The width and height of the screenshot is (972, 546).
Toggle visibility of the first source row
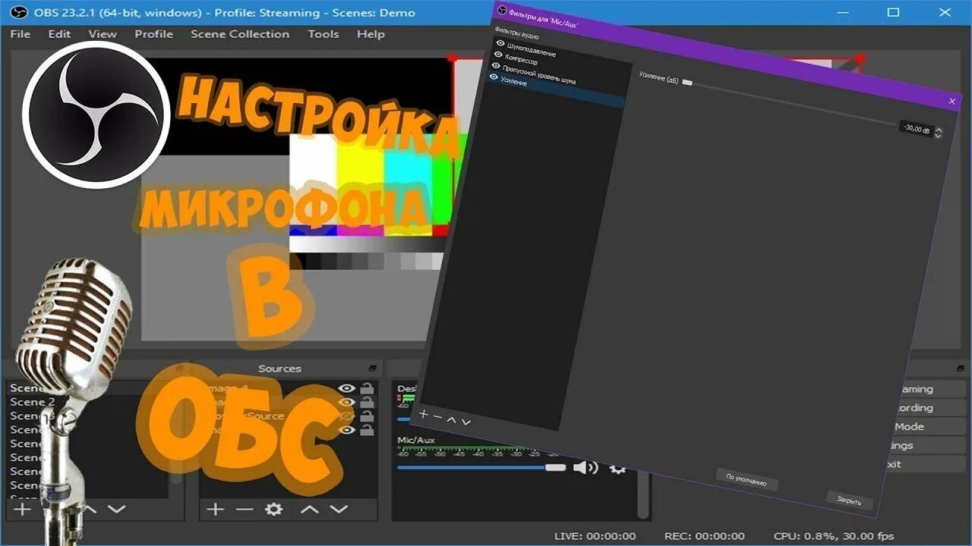[x=347, y=388]
